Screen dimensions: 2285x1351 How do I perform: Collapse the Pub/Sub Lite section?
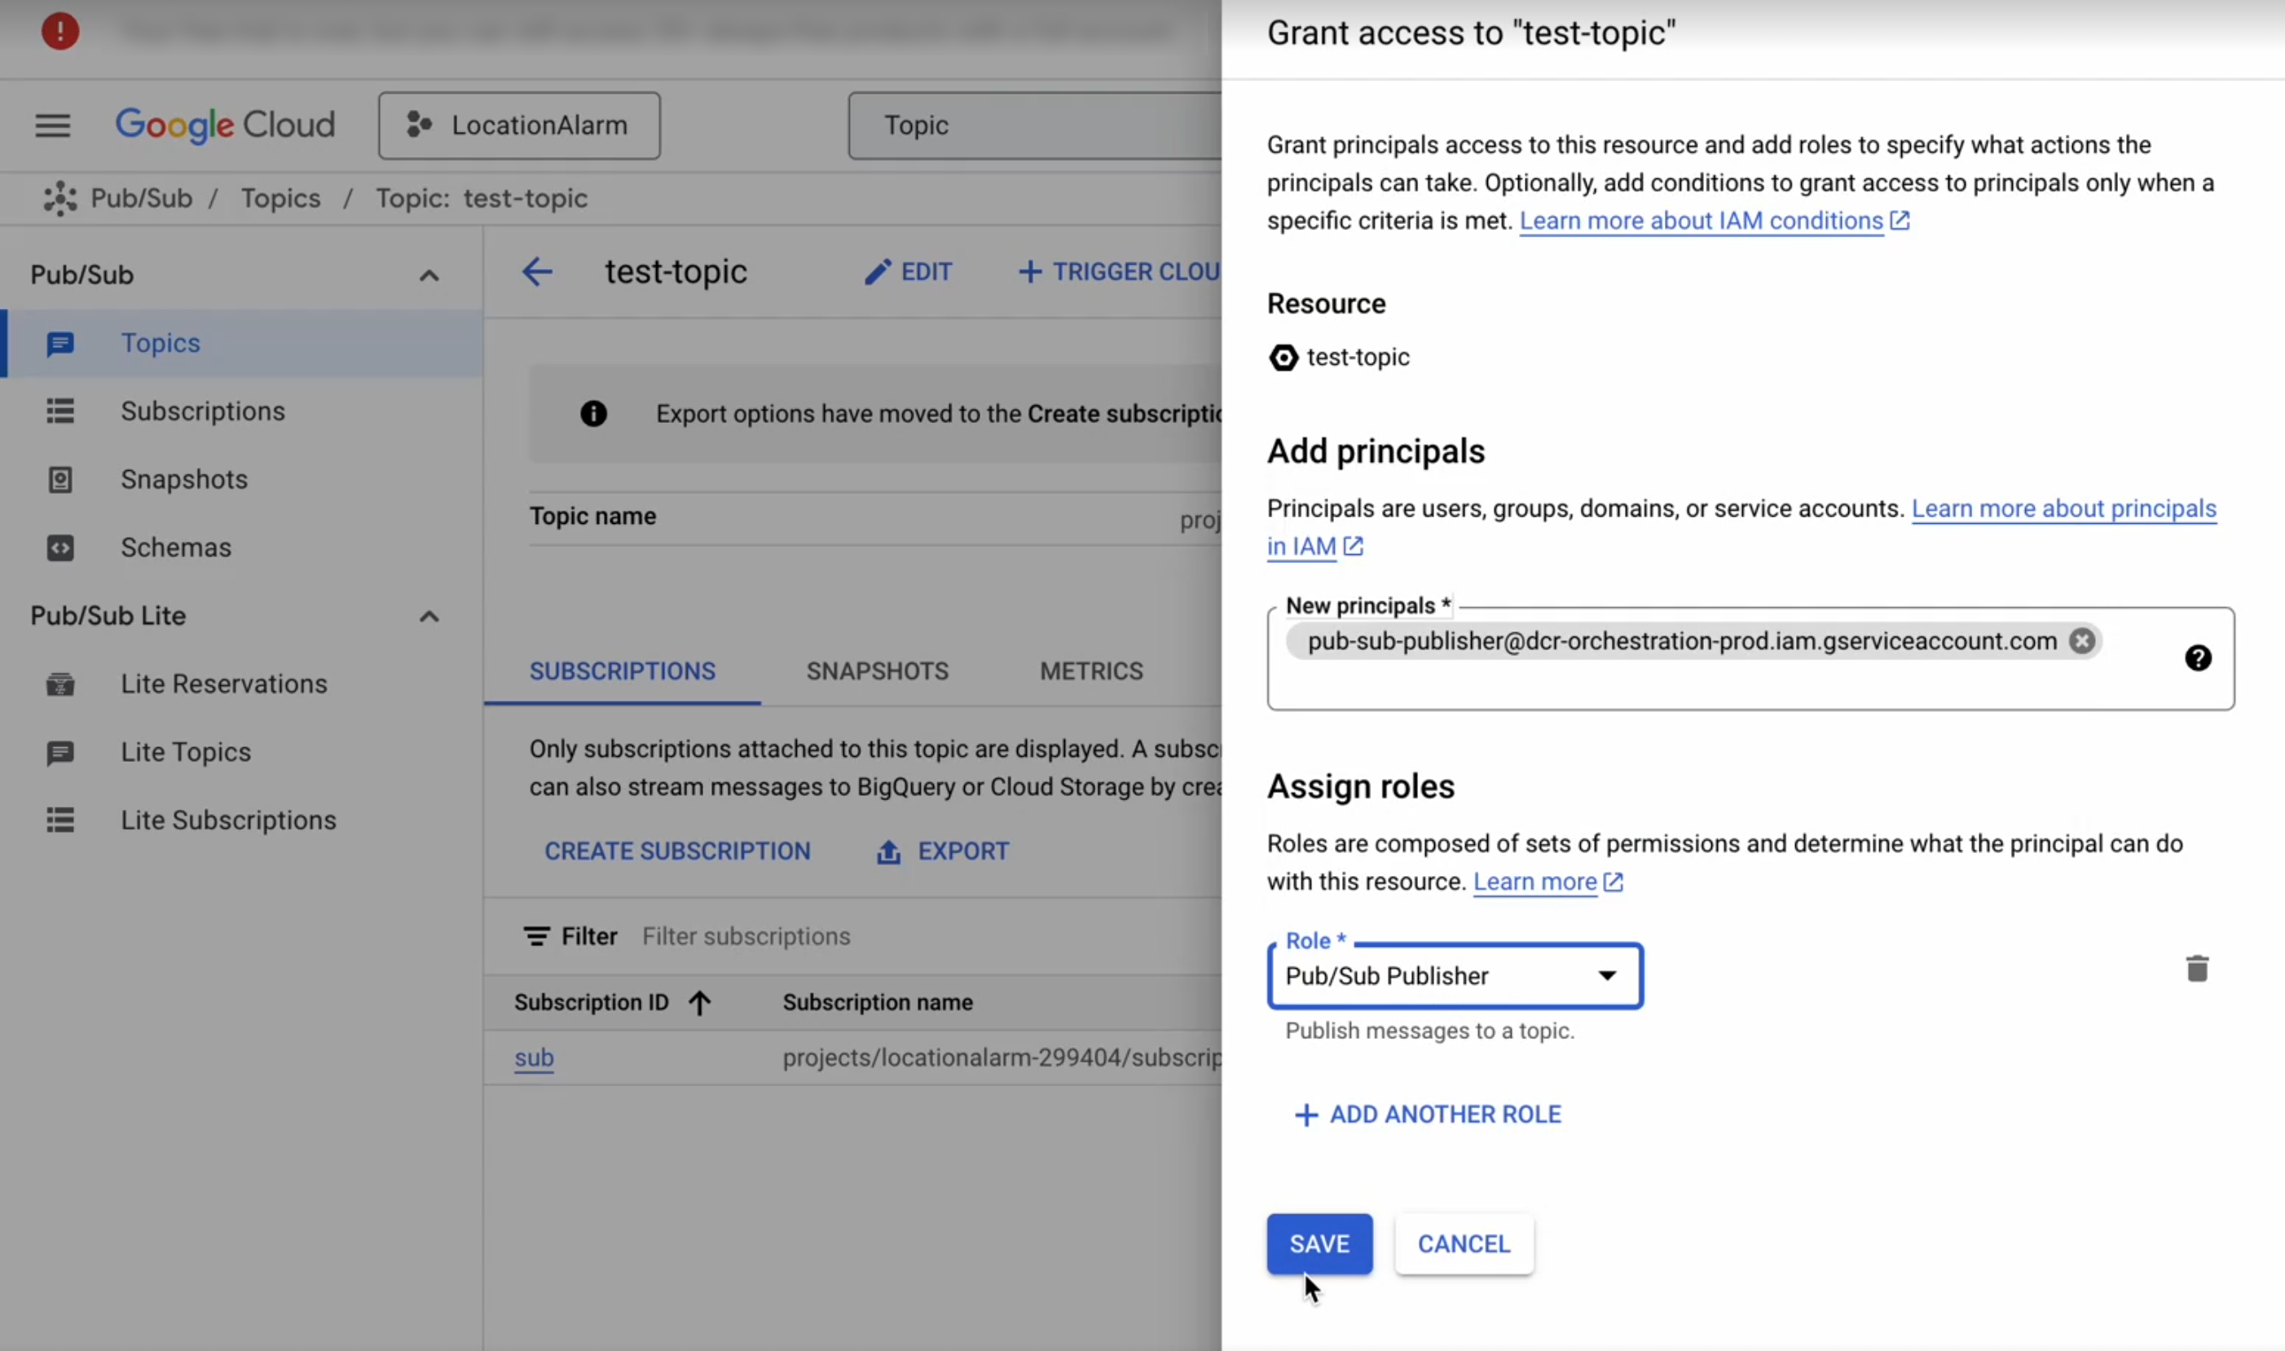[x=429, y=616]
